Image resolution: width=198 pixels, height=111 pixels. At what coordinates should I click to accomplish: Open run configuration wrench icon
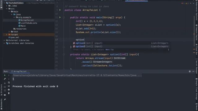(5, 79)
